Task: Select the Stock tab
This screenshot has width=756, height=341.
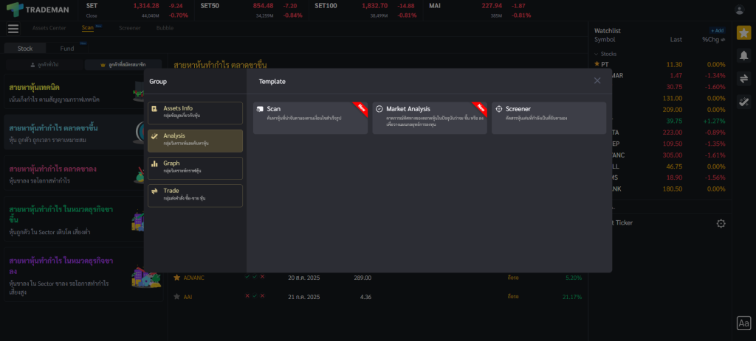Action: pos(25,48)
